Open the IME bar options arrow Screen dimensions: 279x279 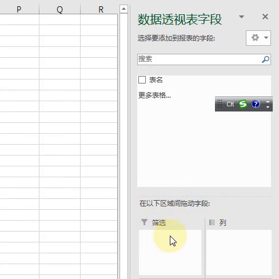coord(268,107)
